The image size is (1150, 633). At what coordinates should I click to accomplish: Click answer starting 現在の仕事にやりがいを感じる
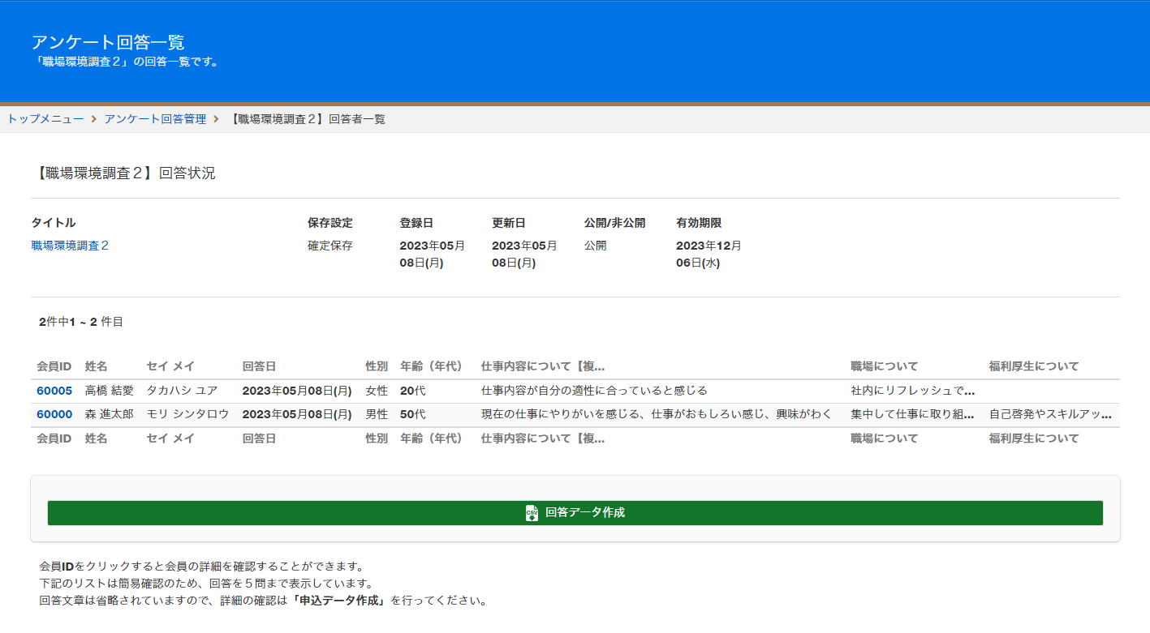[x=657, y=414]
